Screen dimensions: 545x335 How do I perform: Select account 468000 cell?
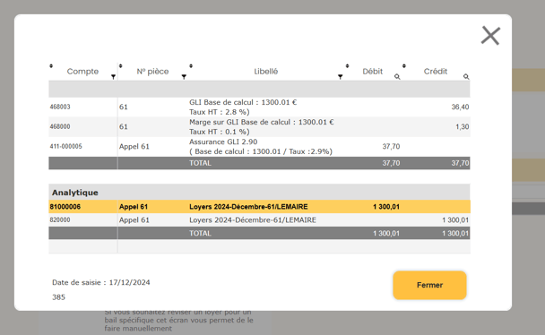coord(60,126)
